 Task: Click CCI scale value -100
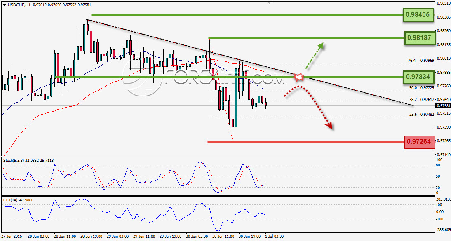pos(439,219)
